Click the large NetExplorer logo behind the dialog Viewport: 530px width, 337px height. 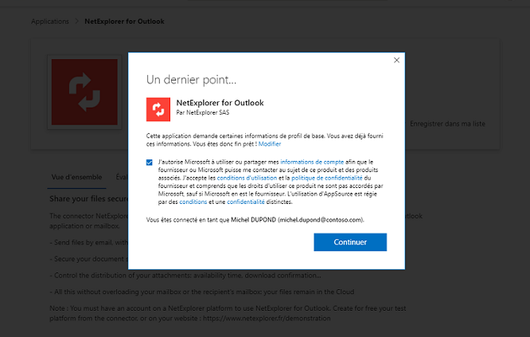click(84, 92)
